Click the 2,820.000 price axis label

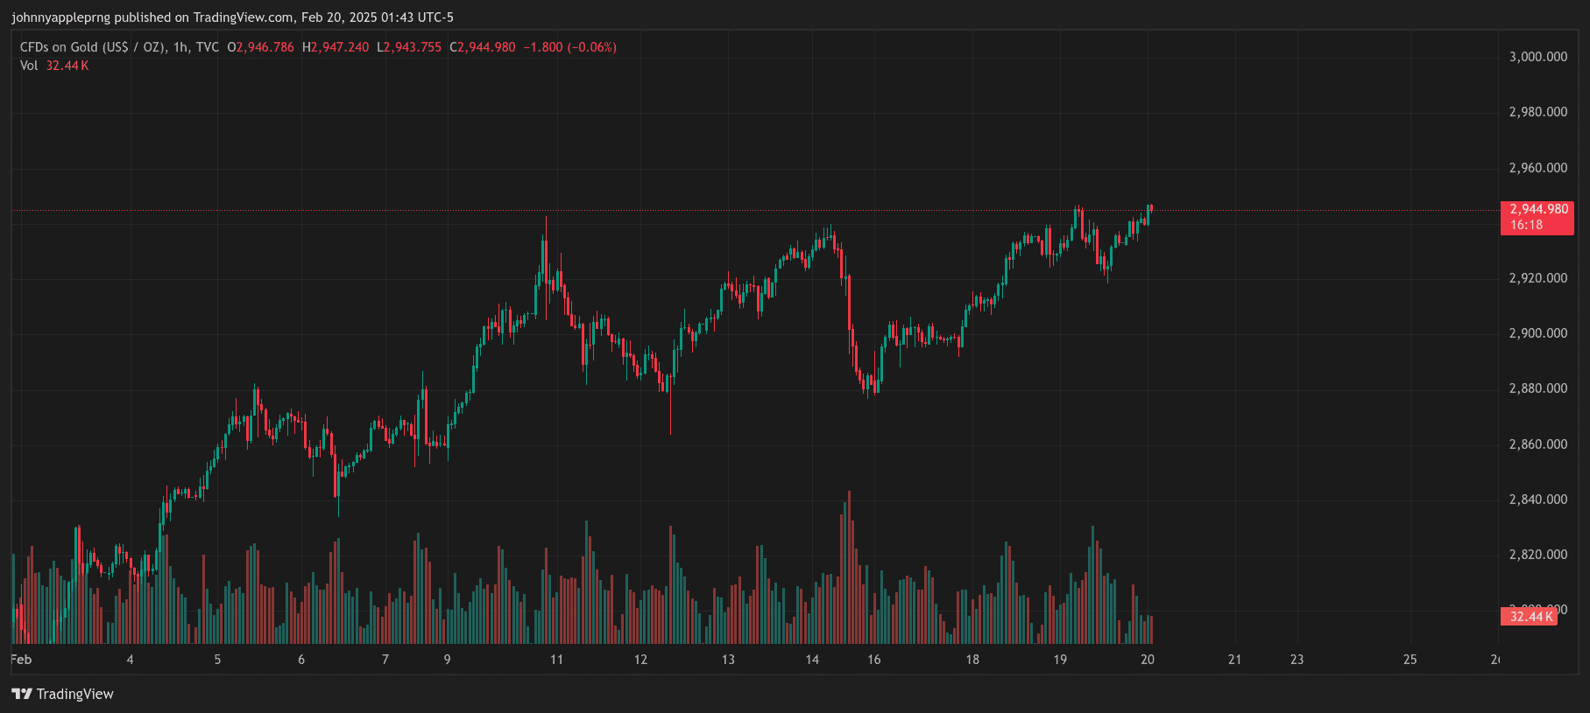coord(1538,555)
